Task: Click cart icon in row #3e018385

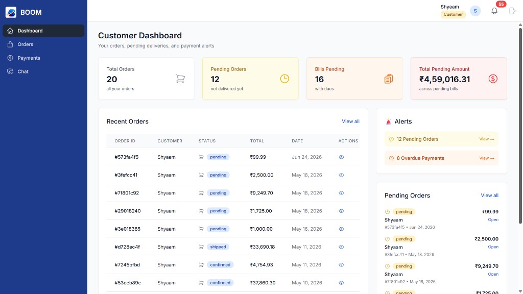Action: (x=201, y=229)
